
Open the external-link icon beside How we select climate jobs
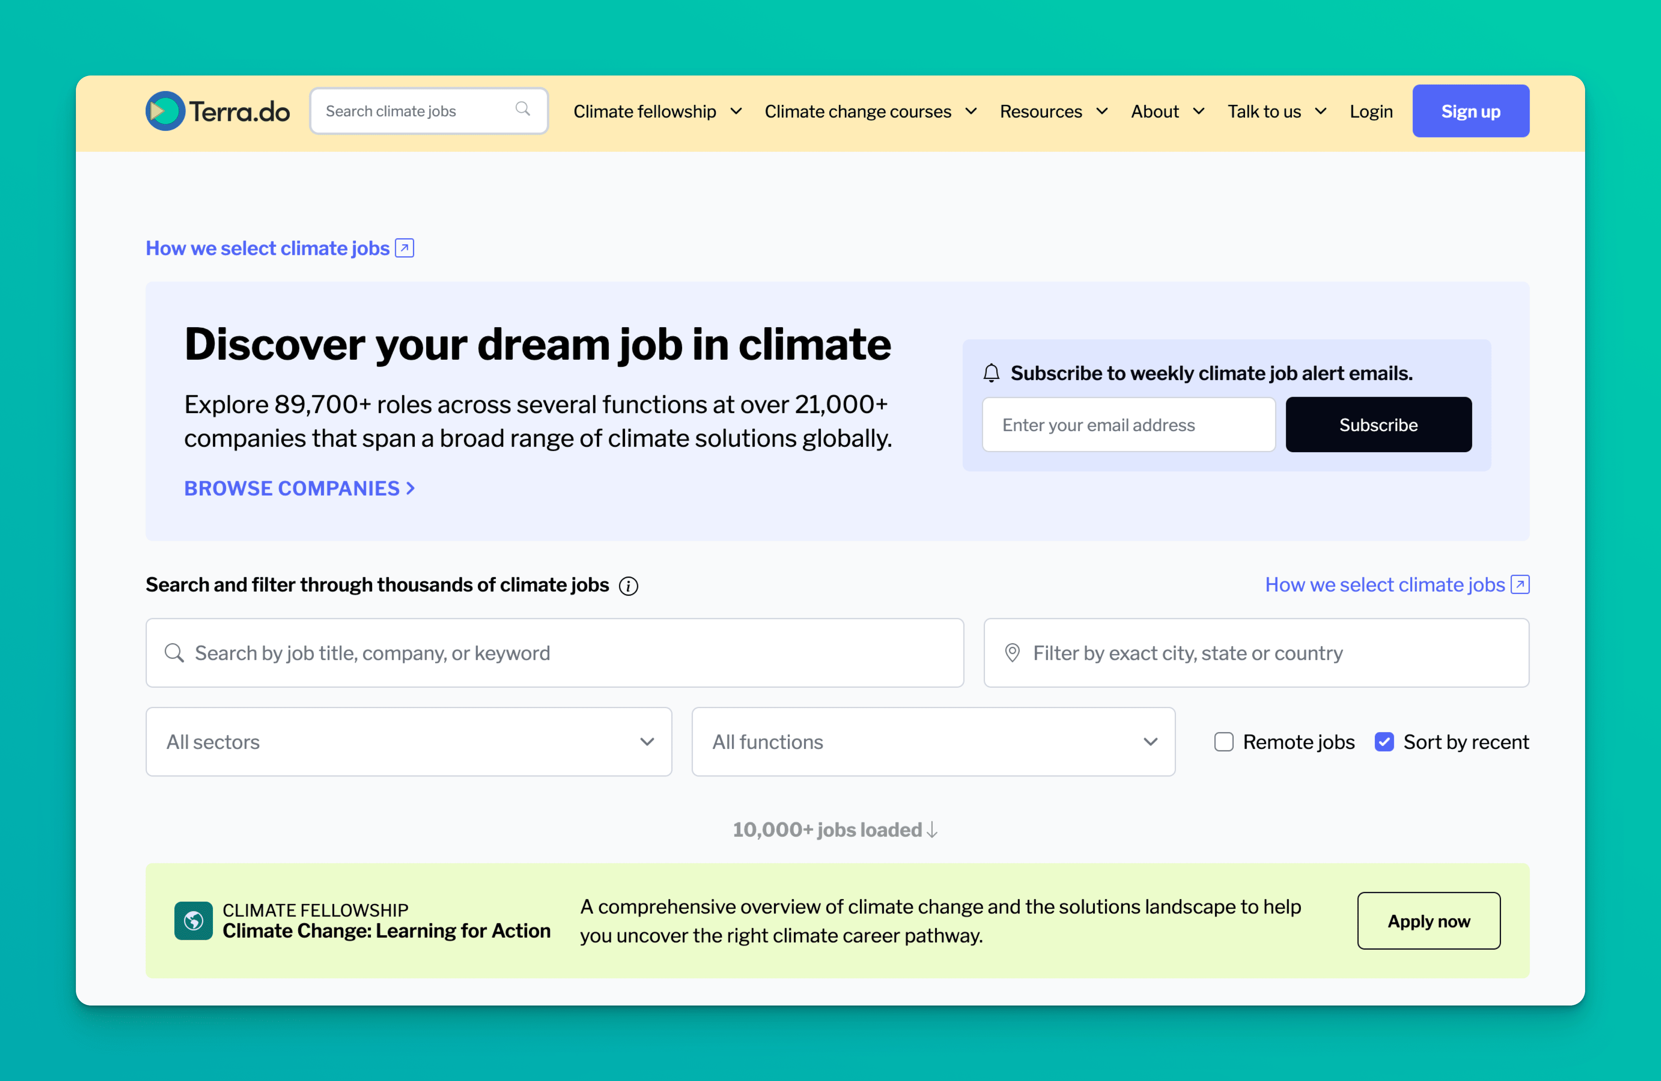point(404,248)
